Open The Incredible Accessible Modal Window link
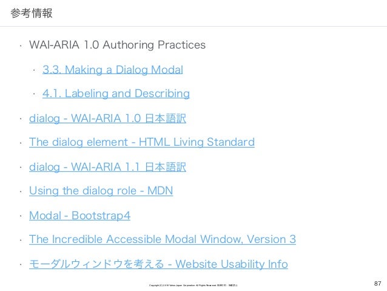Screen dimensions: 387x291 click(163, 239)
